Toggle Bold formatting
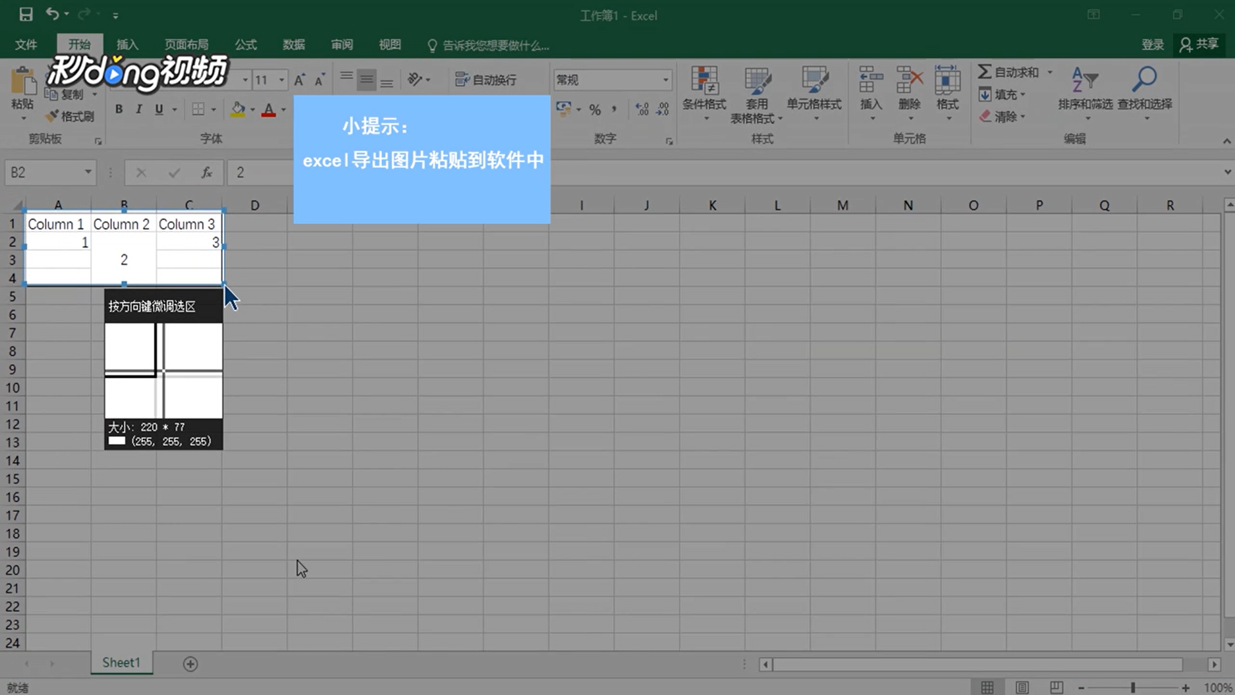 coord(119,109)
